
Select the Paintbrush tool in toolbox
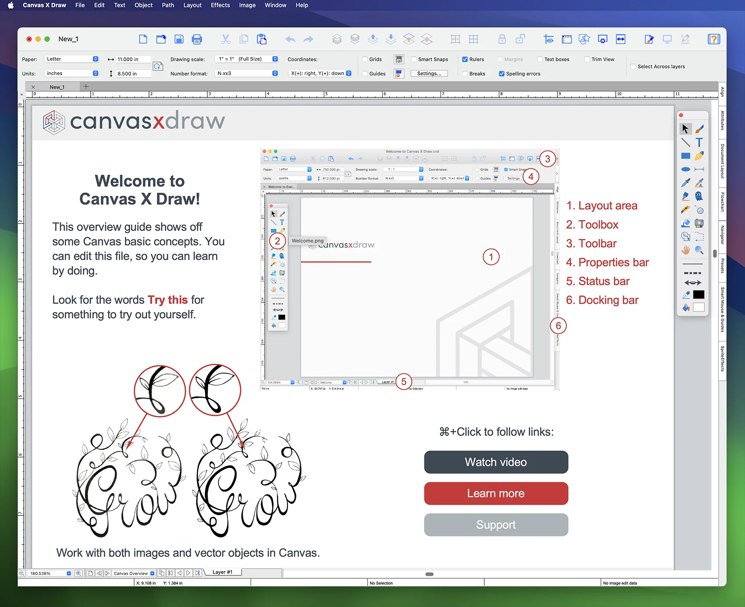click(x=699, y=128)
